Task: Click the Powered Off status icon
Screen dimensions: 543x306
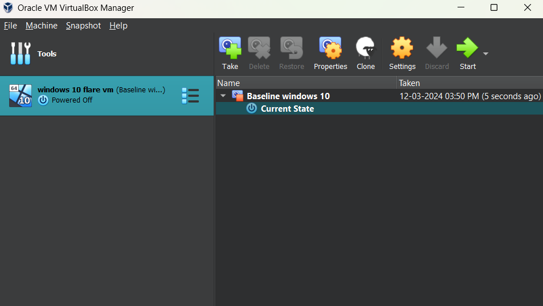Action: click(x=43, y=100)
